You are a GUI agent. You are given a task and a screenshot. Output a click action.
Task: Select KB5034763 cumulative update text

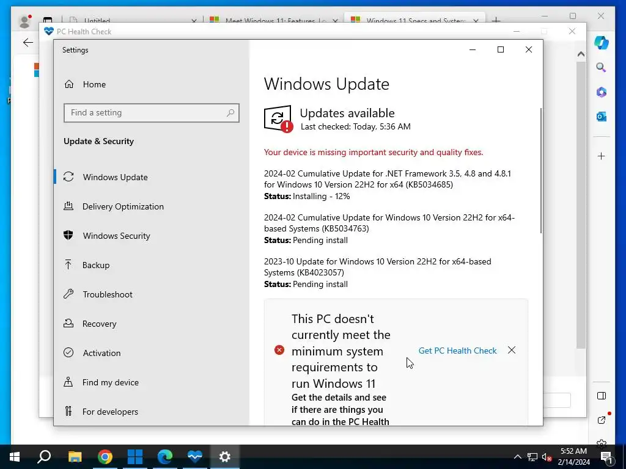[x=389, y=223]
